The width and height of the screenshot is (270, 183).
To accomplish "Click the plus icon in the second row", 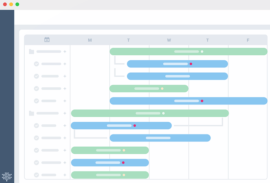I will click(65, 64).
